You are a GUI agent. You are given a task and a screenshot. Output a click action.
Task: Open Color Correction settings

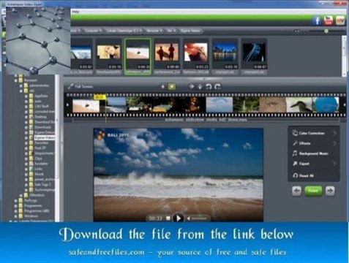click(312, 133)
